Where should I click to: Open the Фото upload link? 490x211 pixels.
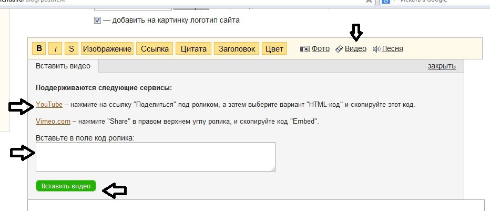321,49
